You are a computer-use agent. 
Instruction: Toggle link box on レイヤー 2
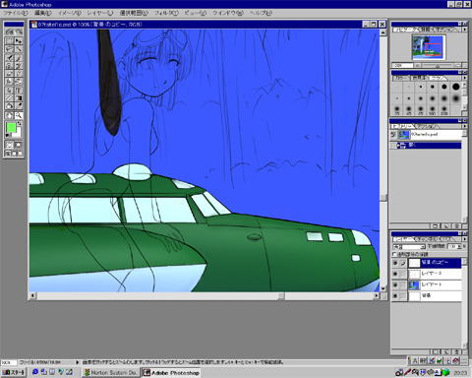coord(403,274)
